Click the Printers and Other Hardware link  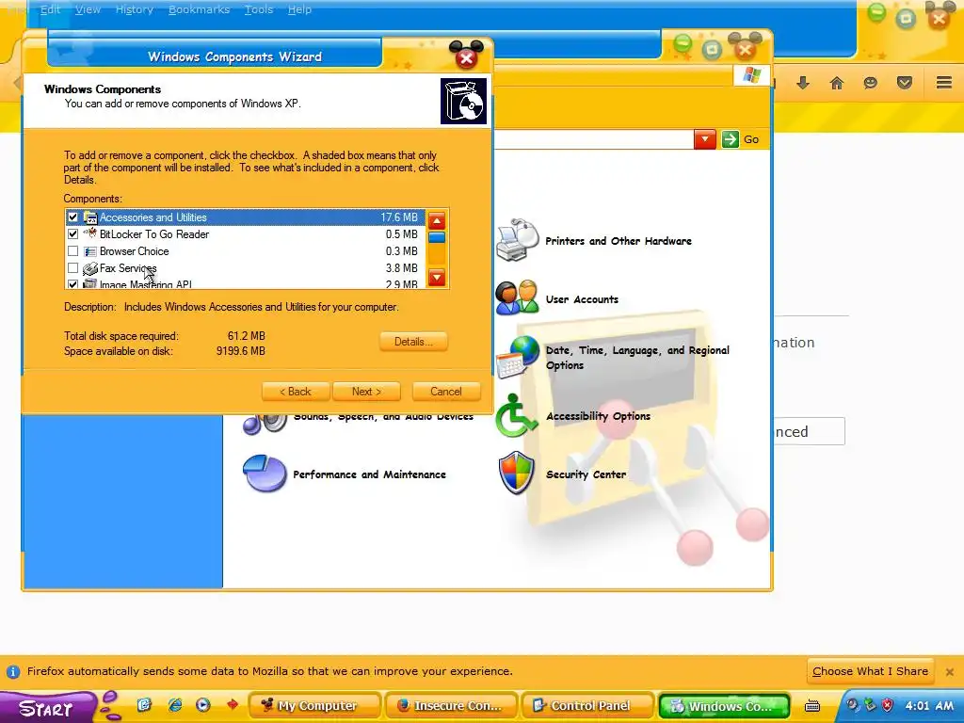click(619, 241)
